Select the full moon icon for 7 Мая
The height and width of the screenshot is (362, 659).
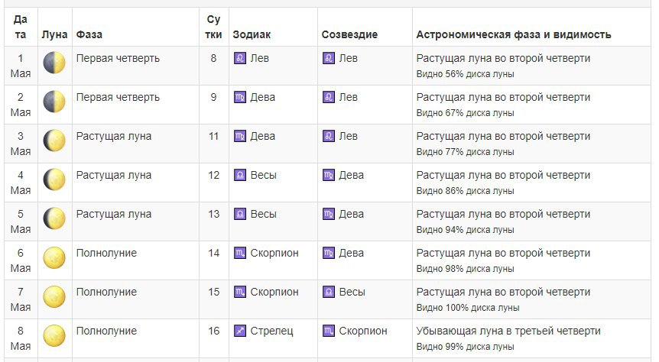point(54,296)
